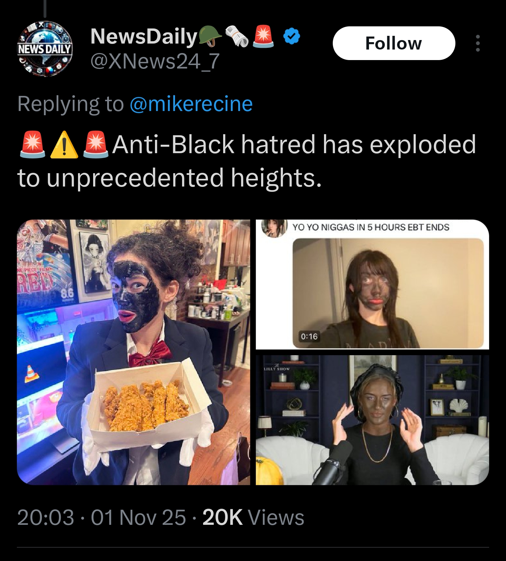Click the siren emoji next to verified badge
Viewport: 506px width, 561px height.
(263, 37)
